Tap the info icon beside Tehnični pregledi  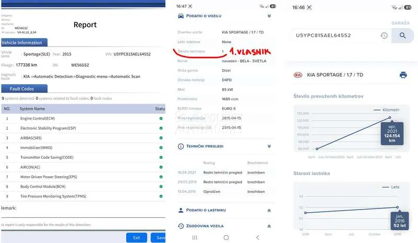181,146
